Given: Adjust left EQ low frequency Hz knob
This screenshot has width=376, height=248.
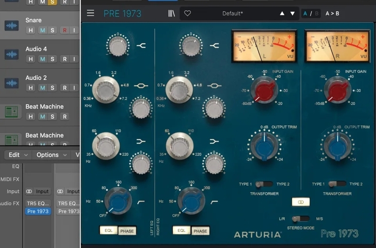Looking at the screenshot, I should coord(106,146).
